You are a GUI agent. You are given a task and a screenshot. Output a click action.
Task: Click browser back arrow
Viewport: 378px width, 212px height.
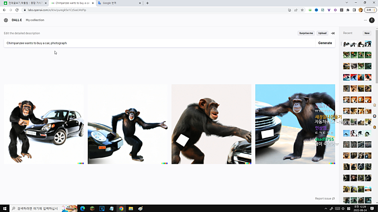click(4, 10)
